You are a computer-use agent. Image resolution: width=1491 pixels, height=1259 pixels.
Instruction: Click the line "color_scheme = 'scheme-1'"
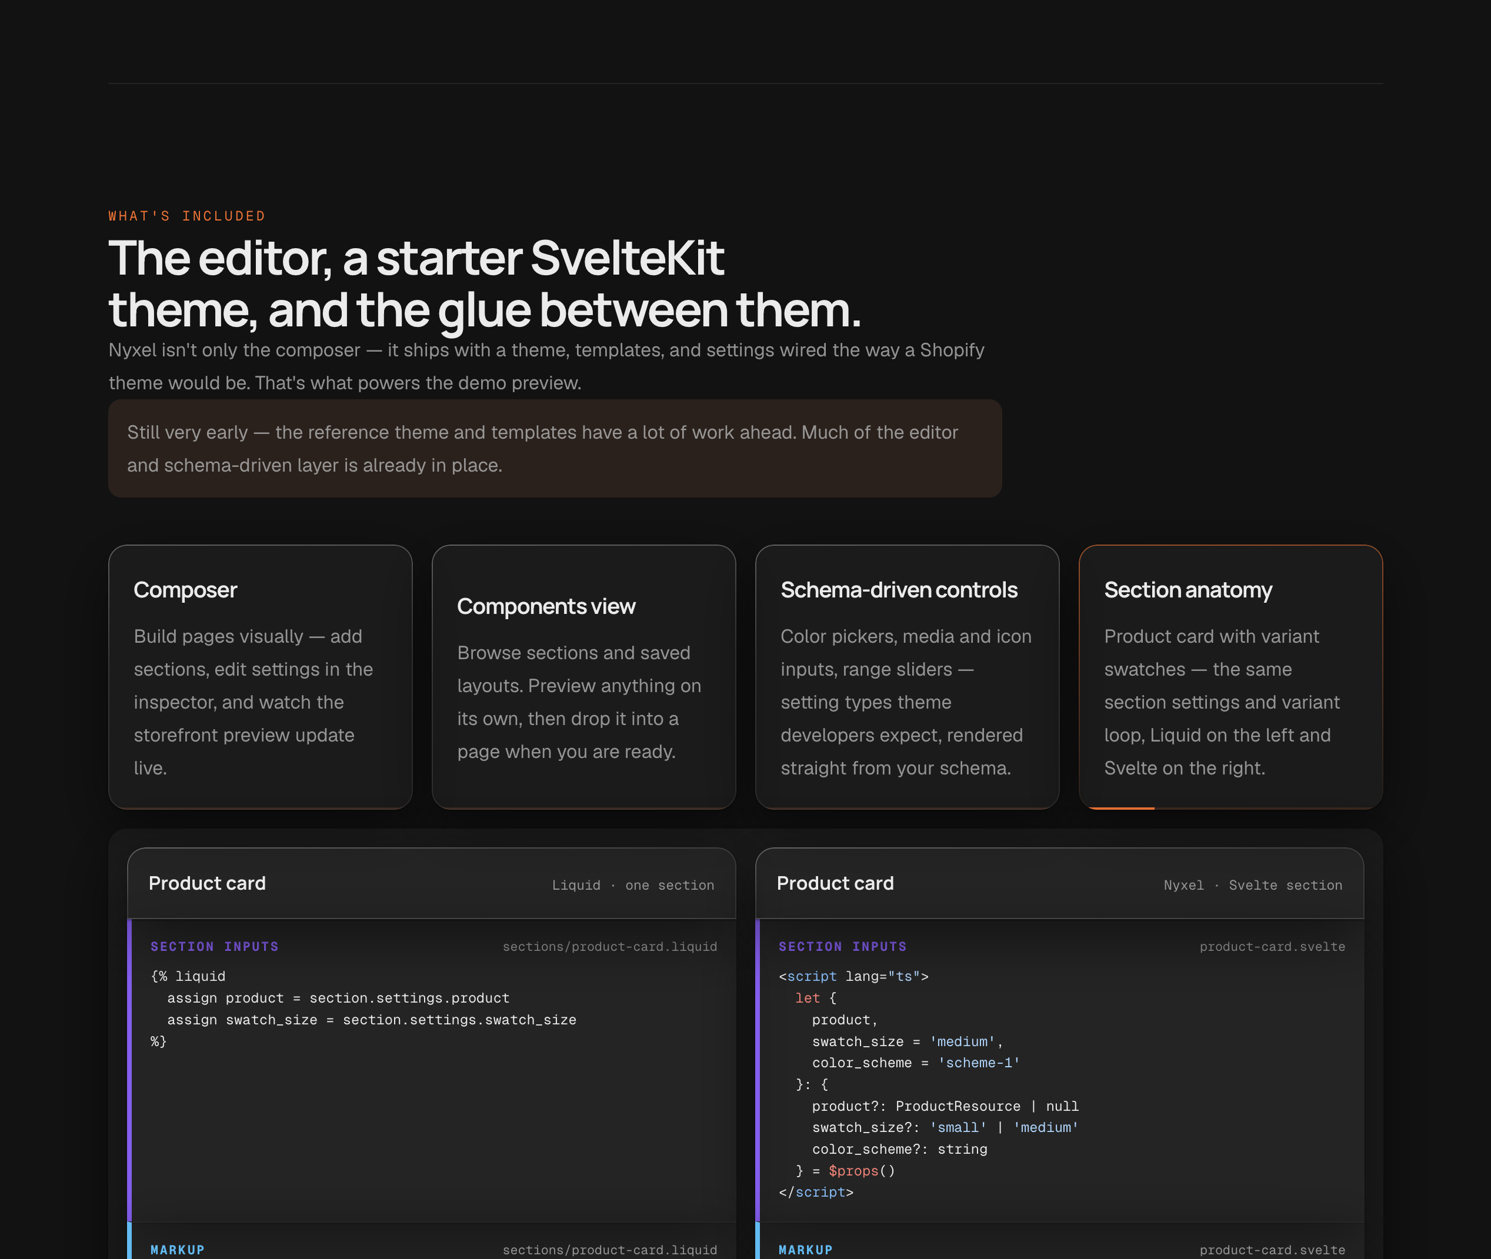point(916,1063)
